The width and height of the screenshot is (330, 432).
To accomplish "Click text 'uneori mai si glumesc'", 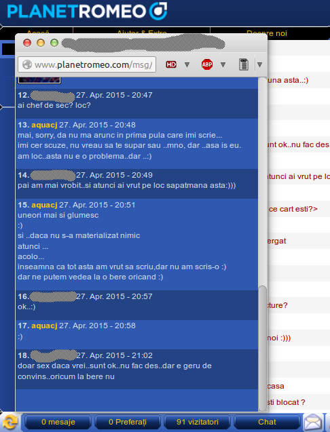I will point(58,215).
